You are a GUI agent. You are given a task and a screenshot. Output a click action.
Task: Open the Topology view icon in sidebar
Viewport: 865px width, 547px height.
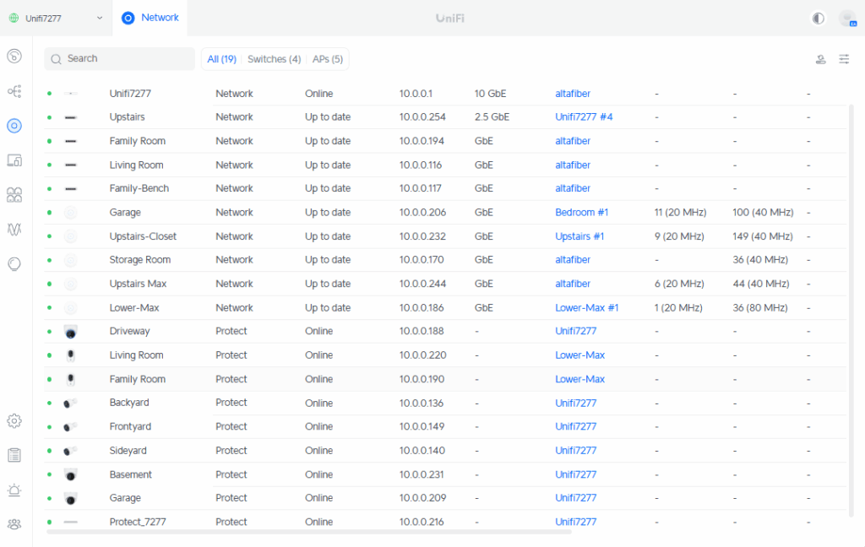[x=14, y=91]
